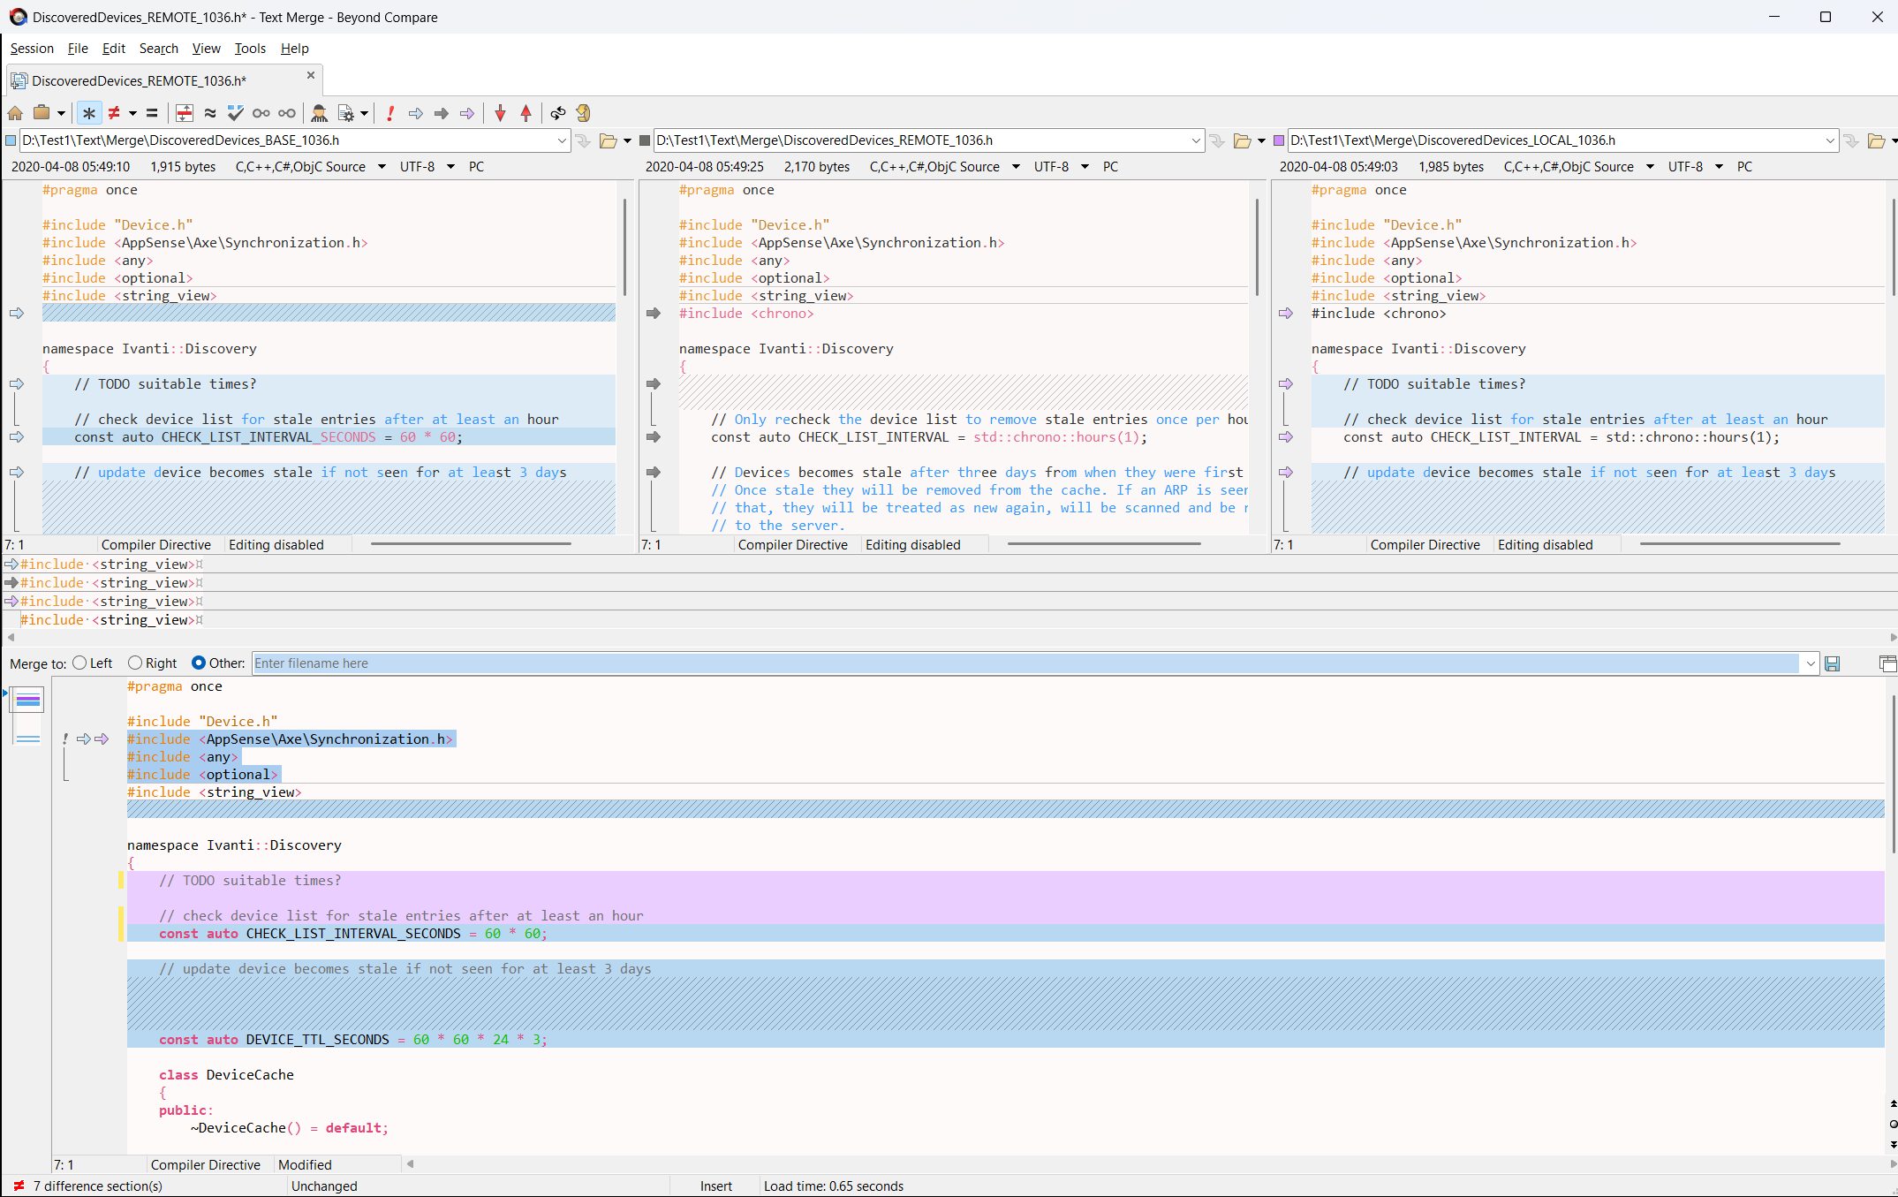Go to the Home view icon
The width and height of the screenshot is (1898, 1197).
pos(15,113)
